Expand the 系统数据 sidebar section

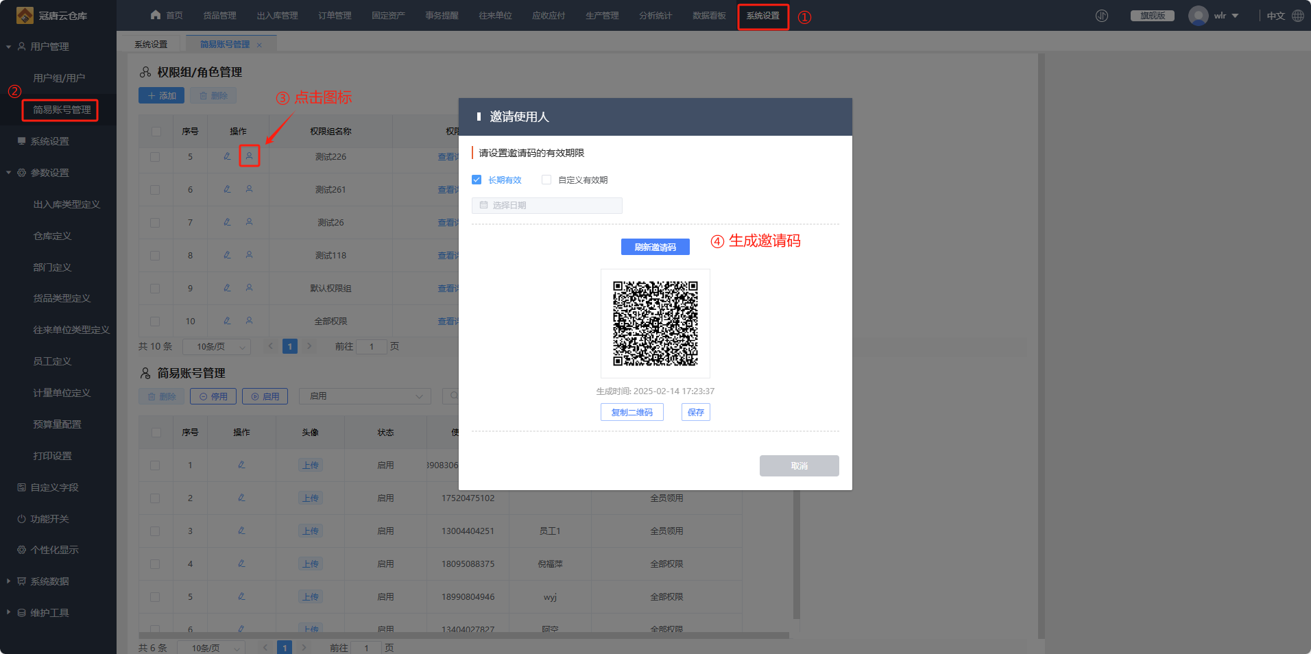[x=8, y=581]
